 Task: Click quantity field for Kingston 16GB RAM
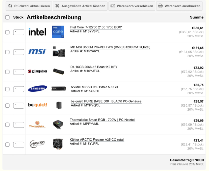[19, 72]
